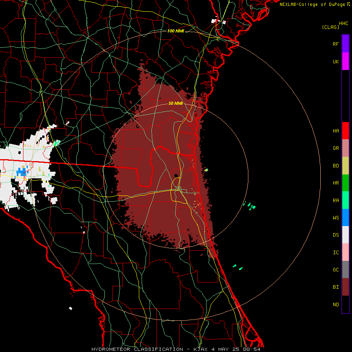Viewport: 352px width, 352px height.
Task: Click the GC legend label
Action: [x=336, y=269]
